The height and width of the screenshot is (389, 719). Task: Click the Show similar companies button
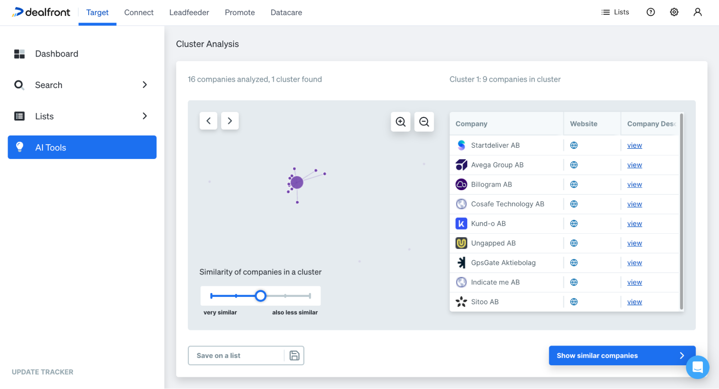[621, 355]
